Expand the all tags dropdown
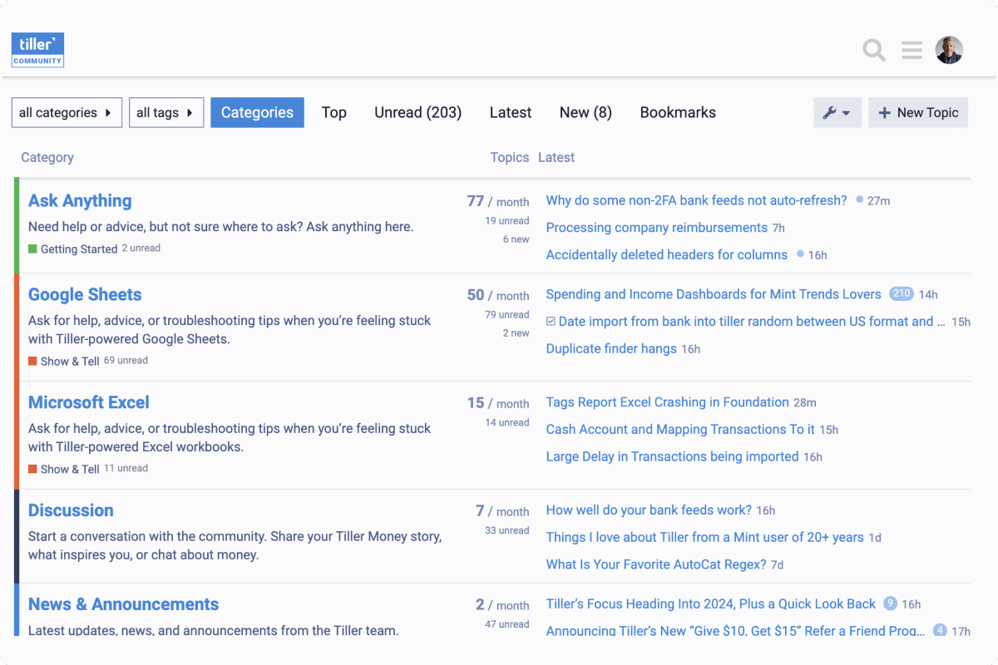The height and width of the screenshot is (665, 998). click(166, 113)
